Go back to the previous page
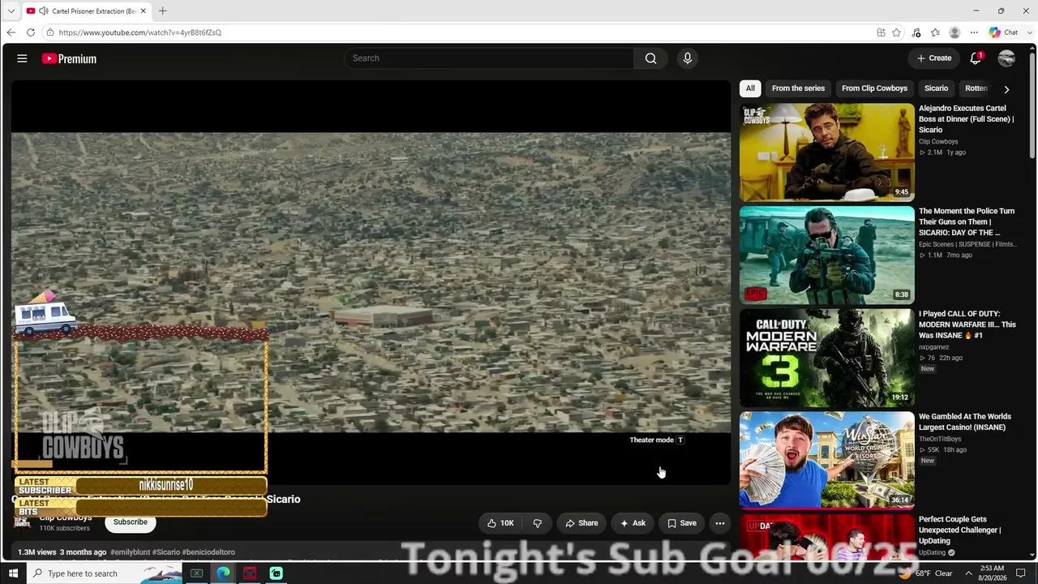Screen dimensions: 1038x584 click(11, 32)
